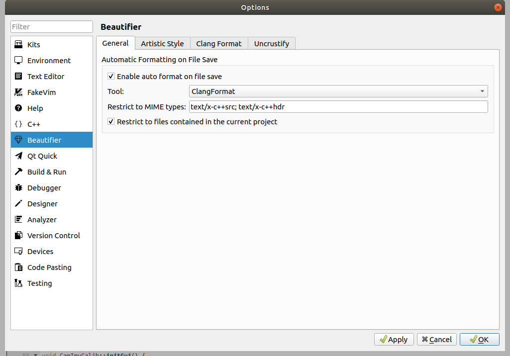Screen dimensions: 510x356
Task: Select the Build & Run wrench icon
Action: [x=18, y=172]
